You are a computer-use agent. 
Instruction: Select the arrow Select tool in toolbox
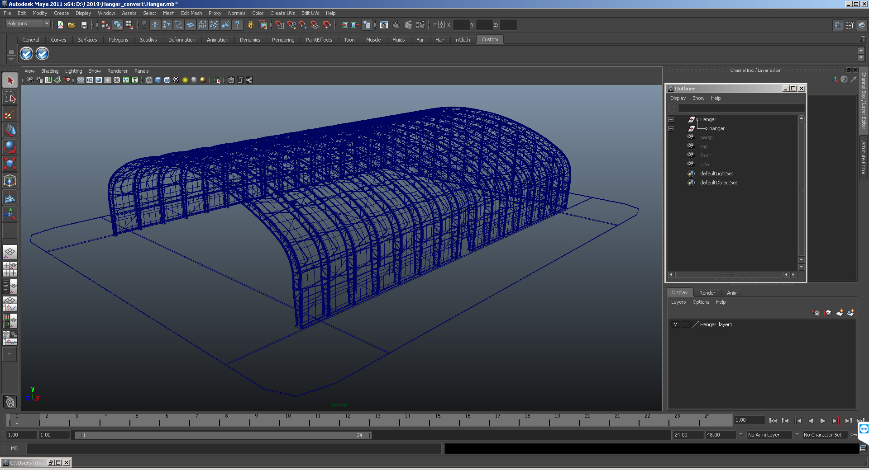pos(10,80)
